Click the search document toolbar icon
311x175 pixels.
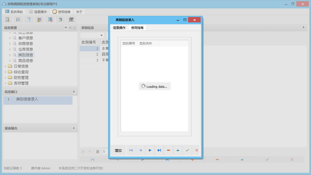pyautogui.click(x=8, y=20)
